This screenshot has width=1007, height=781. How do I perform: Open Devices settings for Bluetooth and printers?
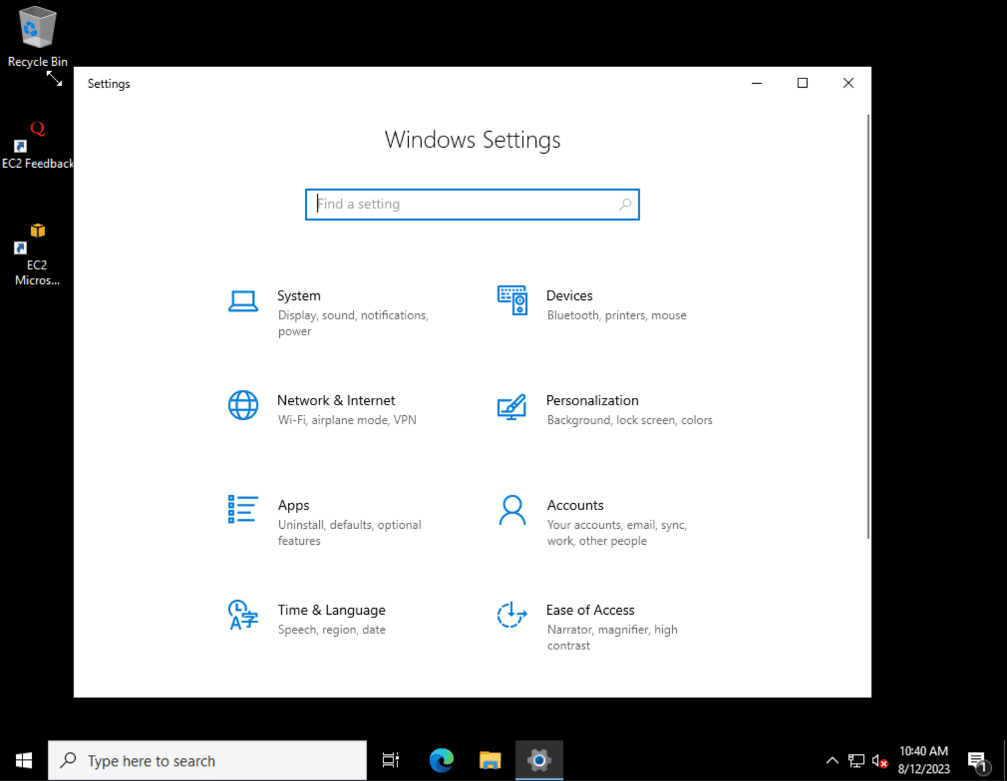point(569,295)
